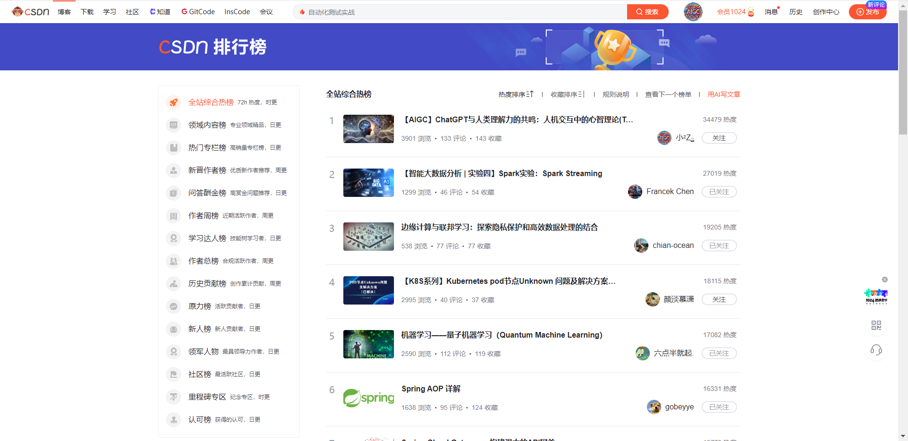Open the user avatar in the top bar
Screen dimensions: 908x441
(x=693, y=12)
